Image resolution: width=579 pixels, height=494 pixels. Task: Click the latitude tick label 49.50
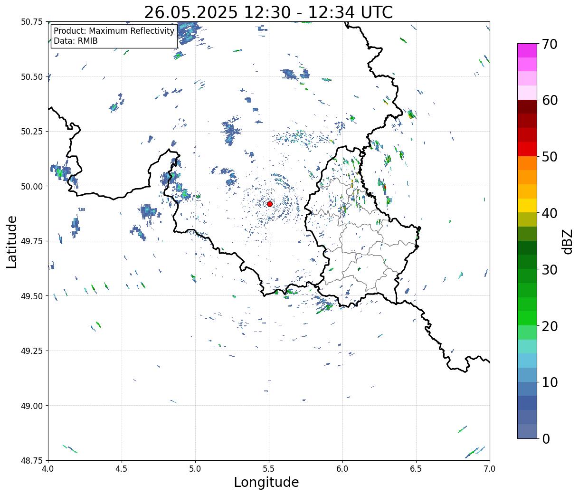[x=32, y=296]
